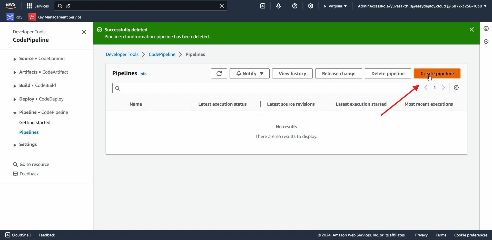Dismiss the Successfully deleted banner
This screenshot has height=240, width=492.
(472, 30)
